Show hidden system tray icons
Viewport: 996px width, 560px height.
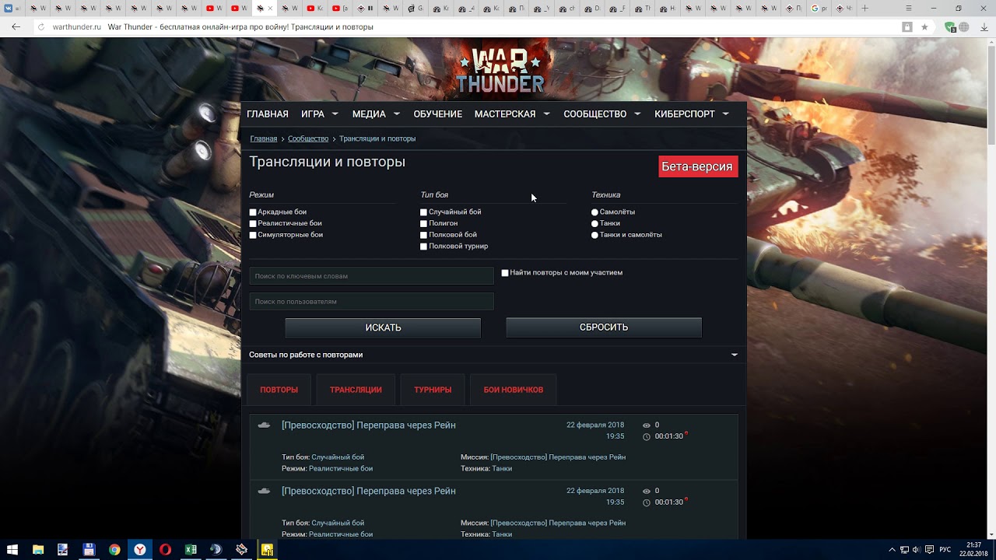coord(892,549)
